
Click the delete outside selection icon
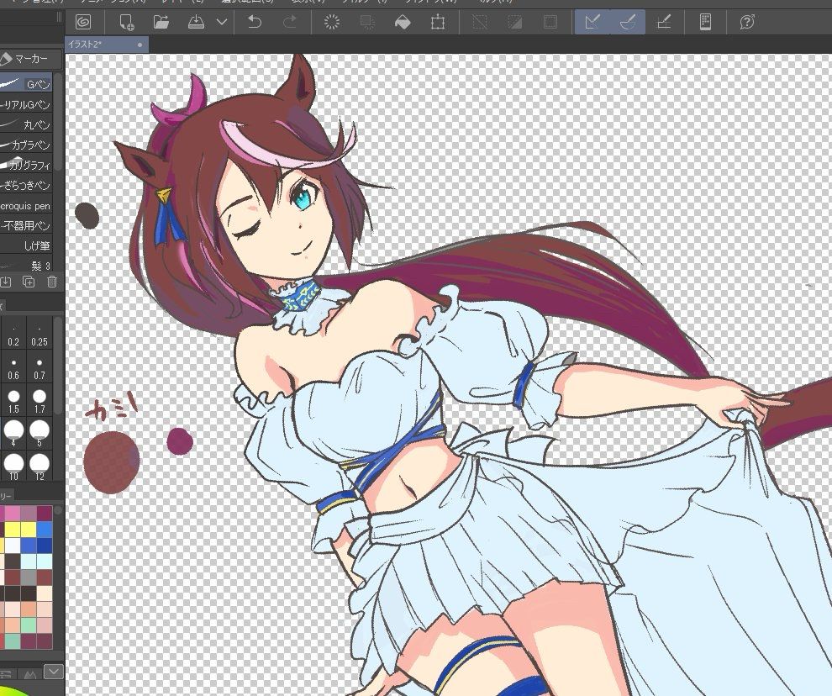(367, 23)
